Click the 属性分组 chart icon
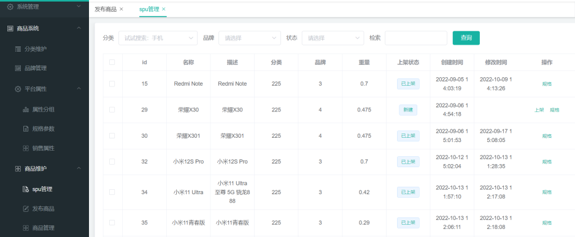575x237 pixels. pos(26,110)
